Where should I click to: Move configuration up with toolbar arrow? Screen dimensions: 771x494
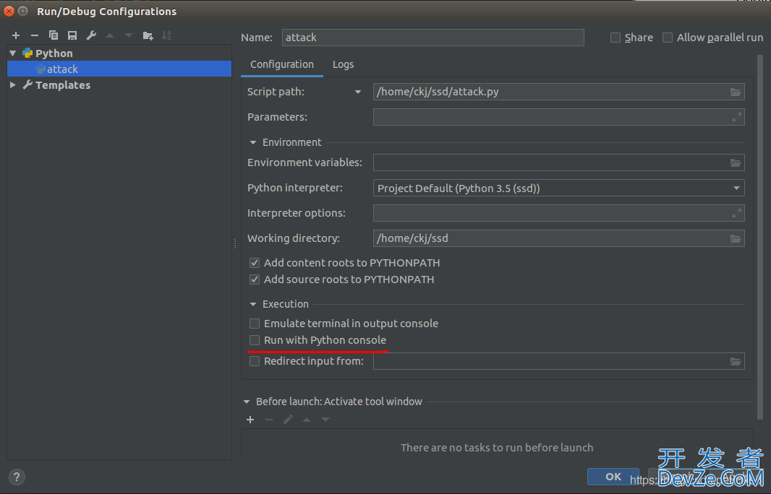tap(110, 35)
